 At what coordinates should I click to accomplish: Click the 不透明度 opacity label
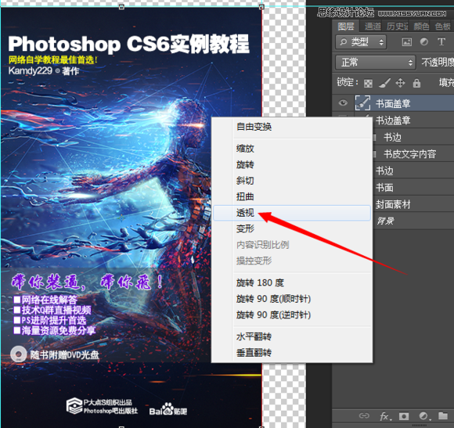438,63
